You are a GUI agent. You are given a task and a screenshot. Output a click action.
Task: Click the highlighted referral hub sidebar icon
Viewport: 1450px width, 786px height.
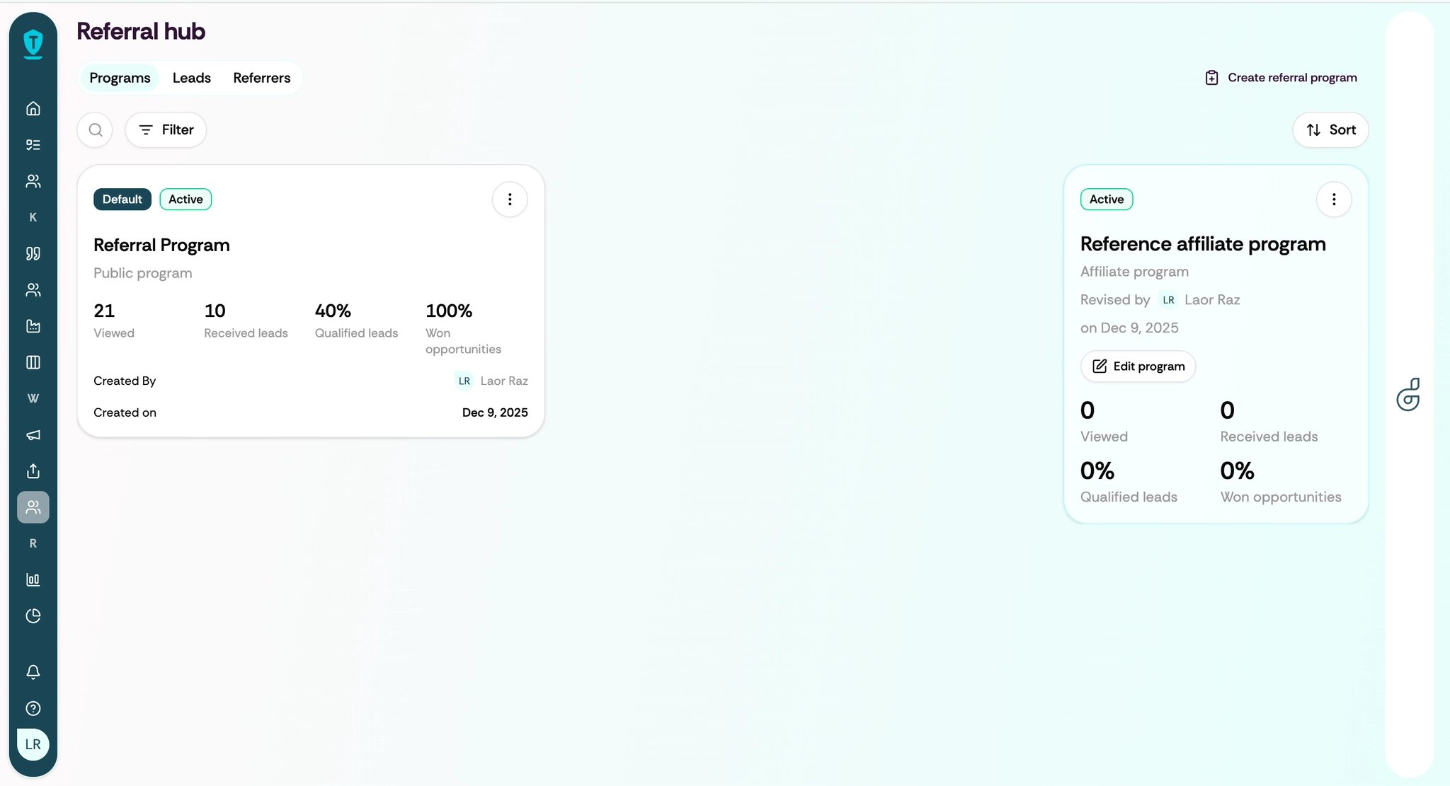pyautogui.click(x=33, y=507)
